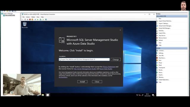Click the Enhanced Session toolbar icon
The image size is (190, 107).
(x=46, y=19)
